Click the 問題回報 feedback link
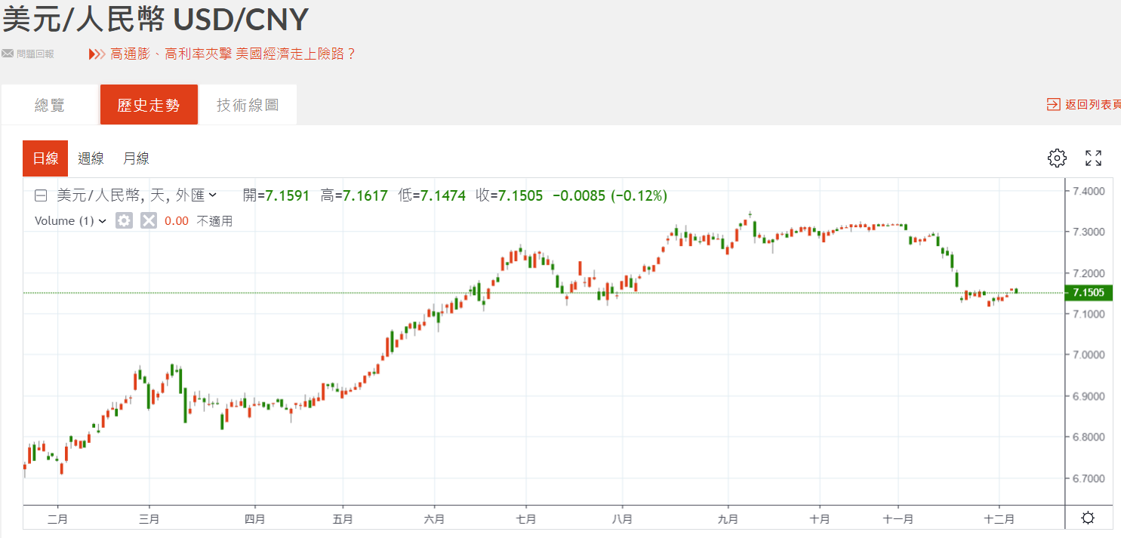Screen dimensions: 1121x538 click(35, 54)
